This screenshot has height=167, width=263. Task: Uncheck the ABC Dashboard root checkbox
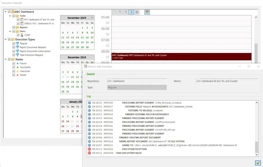click(x=9, y=12)
